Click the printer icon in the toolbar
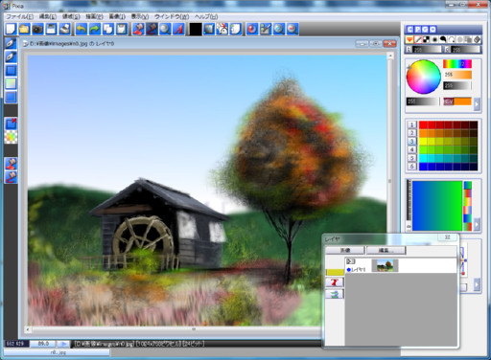This screenshot has width=491, height=360. tap(64, 30)
